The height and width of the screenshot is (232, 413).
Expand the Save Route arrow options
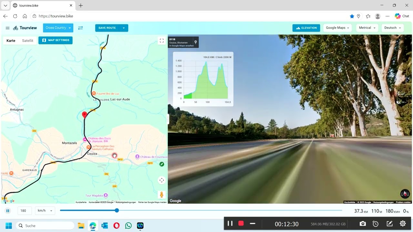[x=124, y=28]
